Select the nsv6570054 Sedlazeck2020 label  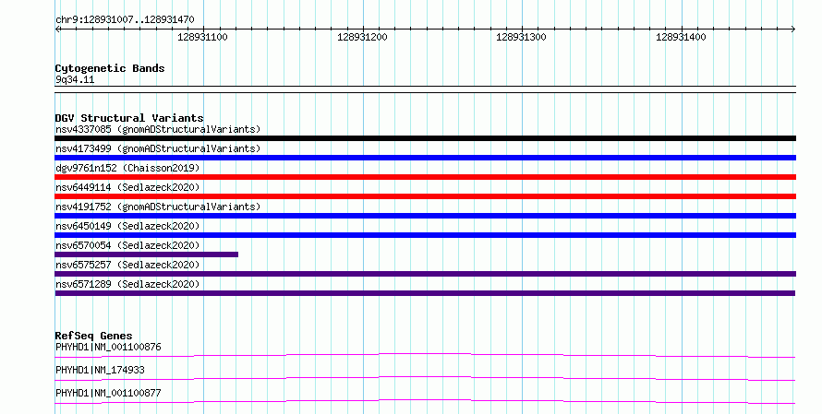127,245
